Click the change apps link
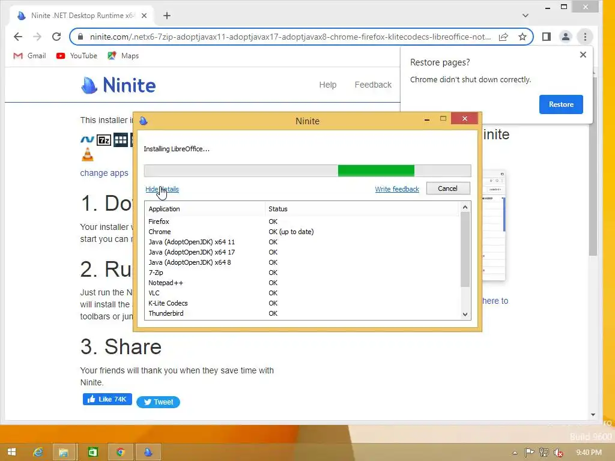Image resolution: width=615 pixels, height=461 pixels. [104, 173]
